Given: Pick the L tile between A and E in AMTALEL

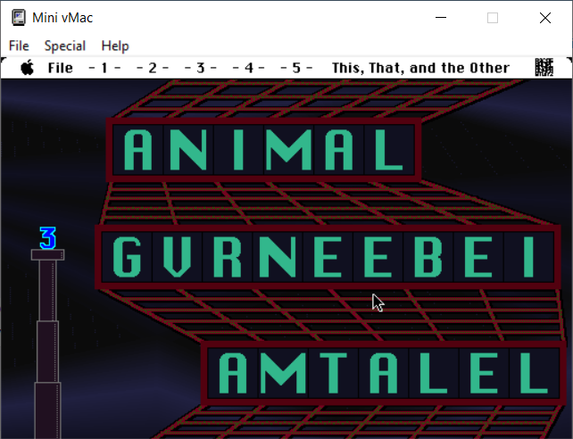Looking at the screenshot, I should click(434, 373).
